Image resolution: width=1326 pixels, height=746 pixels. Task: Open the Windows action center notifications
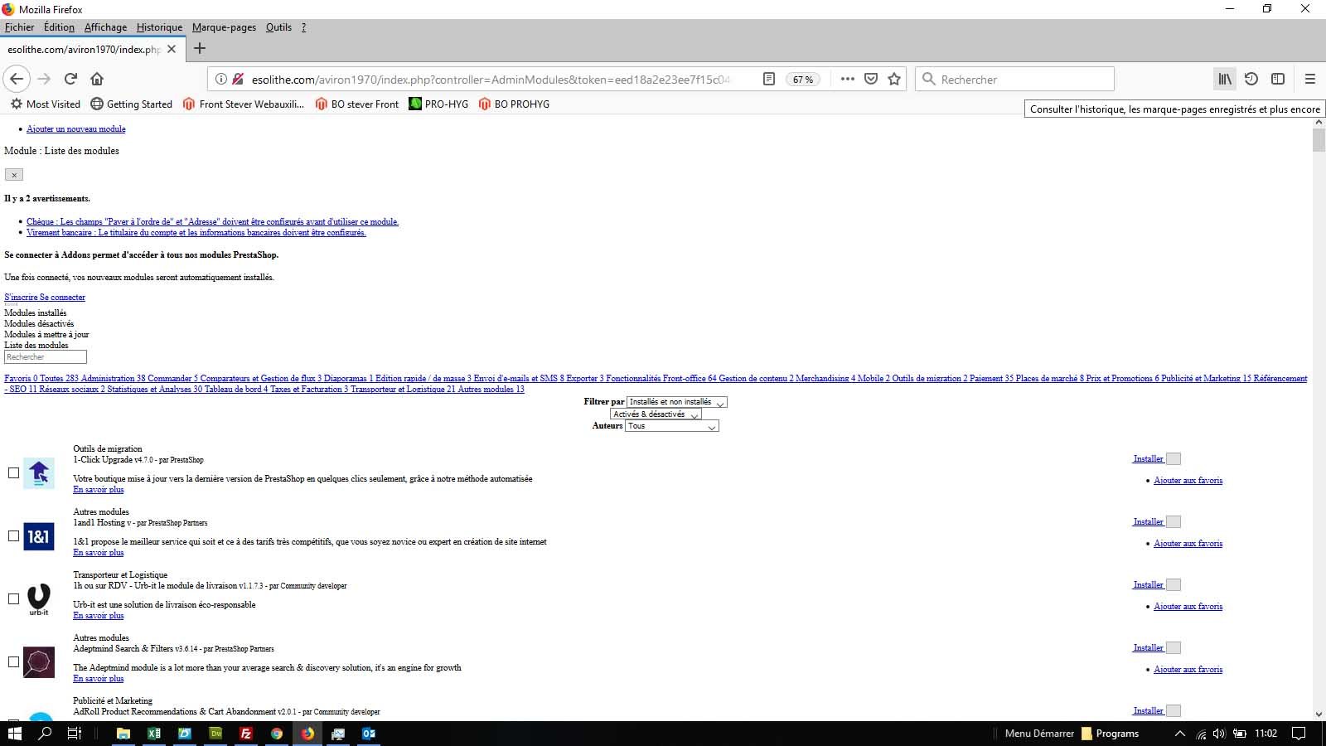tap(1299, 734)
